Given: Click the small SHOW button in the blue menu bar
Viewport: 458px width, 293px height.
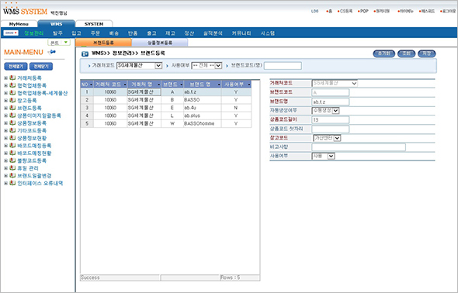Looking at the screenshot, I should [x=11, y=33].
